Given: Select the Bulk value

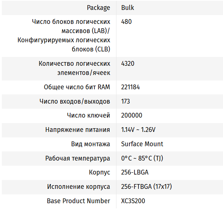Looking at the screenshot, I should 127,7.
